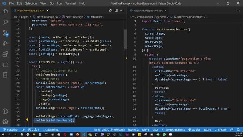This screenshot has width=243, height=137.
Task: Click line number 10 in right editor
Action: 134,59
